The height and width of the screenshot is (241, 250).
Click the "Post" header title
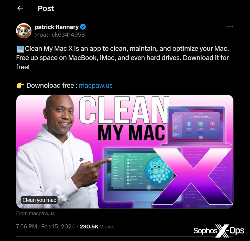tap(46, 8)
